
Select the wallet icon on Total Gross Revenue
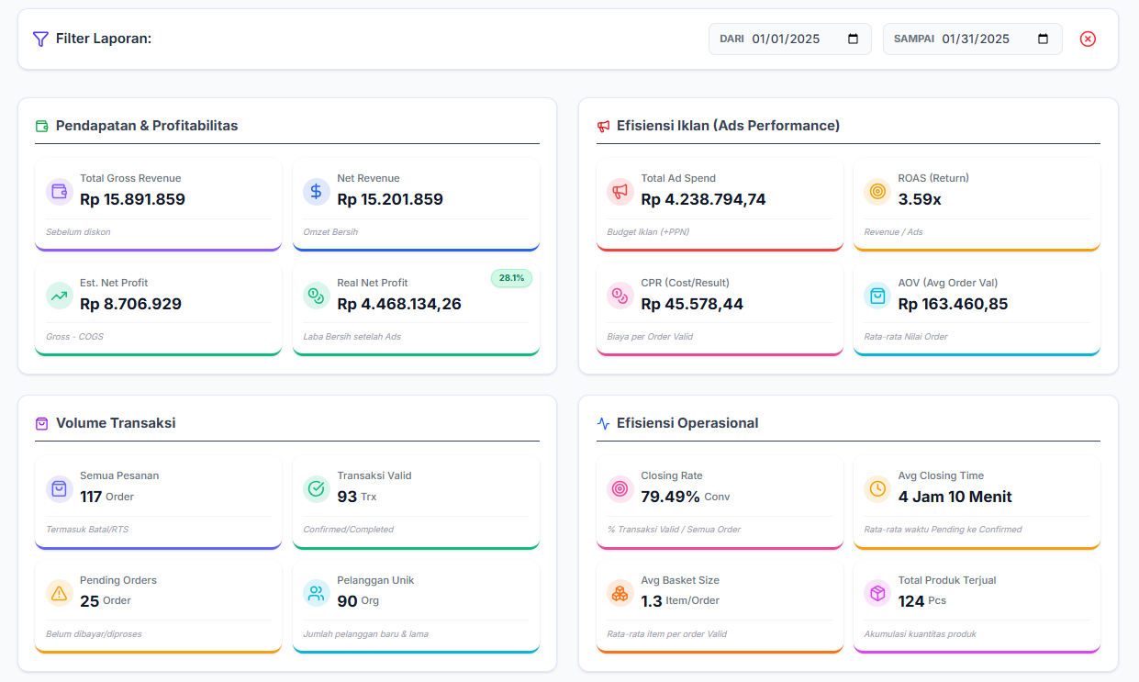click(59, 191)
